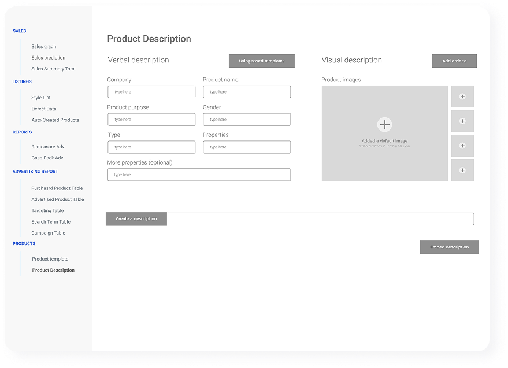Focus the More properties optional field
508x368 pixels.
(x=199, y=174)
